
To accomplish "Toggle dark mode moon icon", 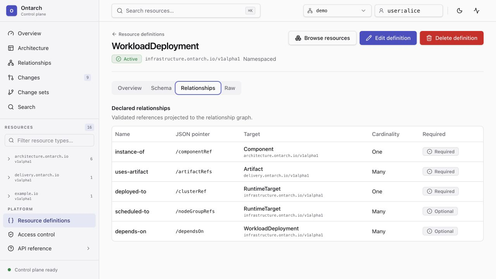I will (x=460, y=11).
